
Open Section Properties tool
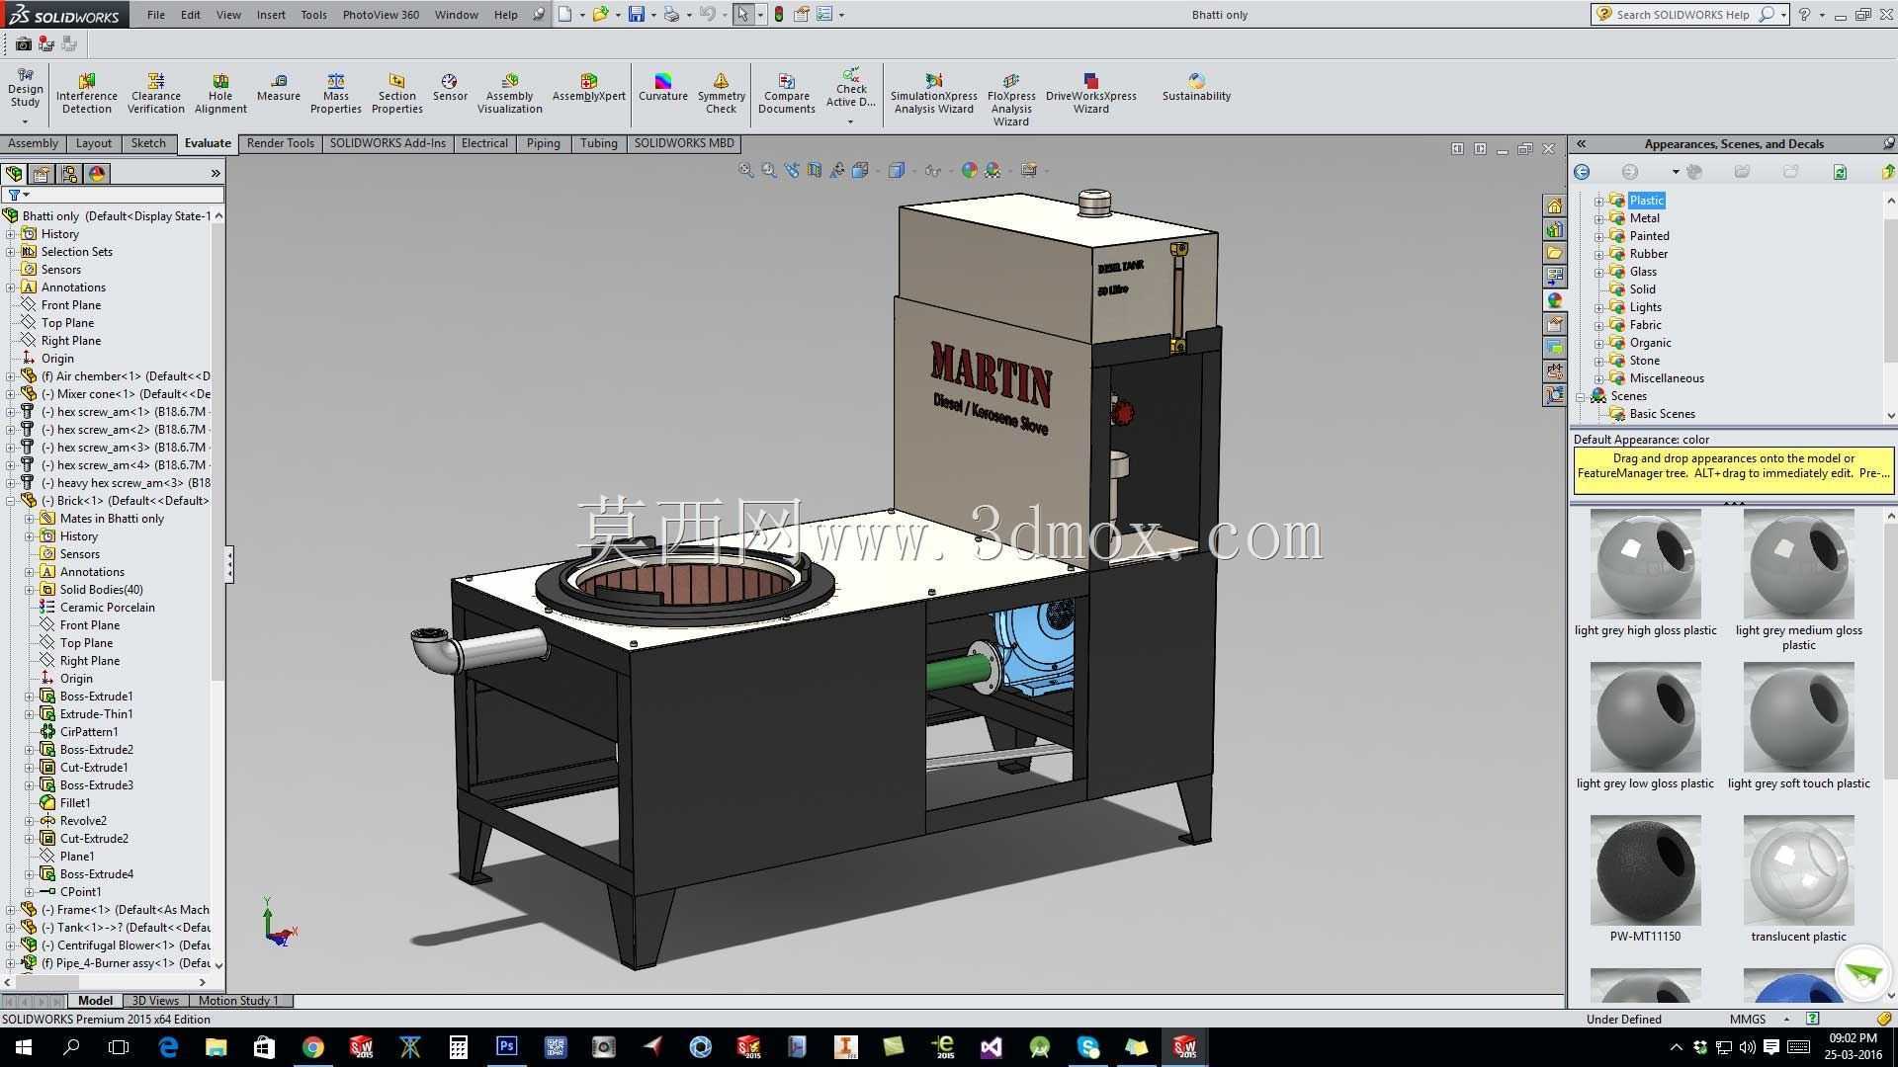pos(397,94)
